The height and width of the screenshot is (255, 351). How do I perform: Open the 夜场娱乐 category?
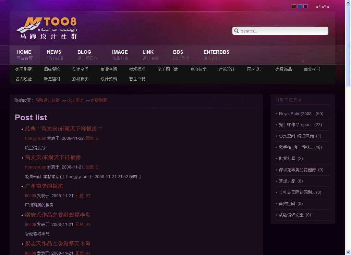coord(137,69)
